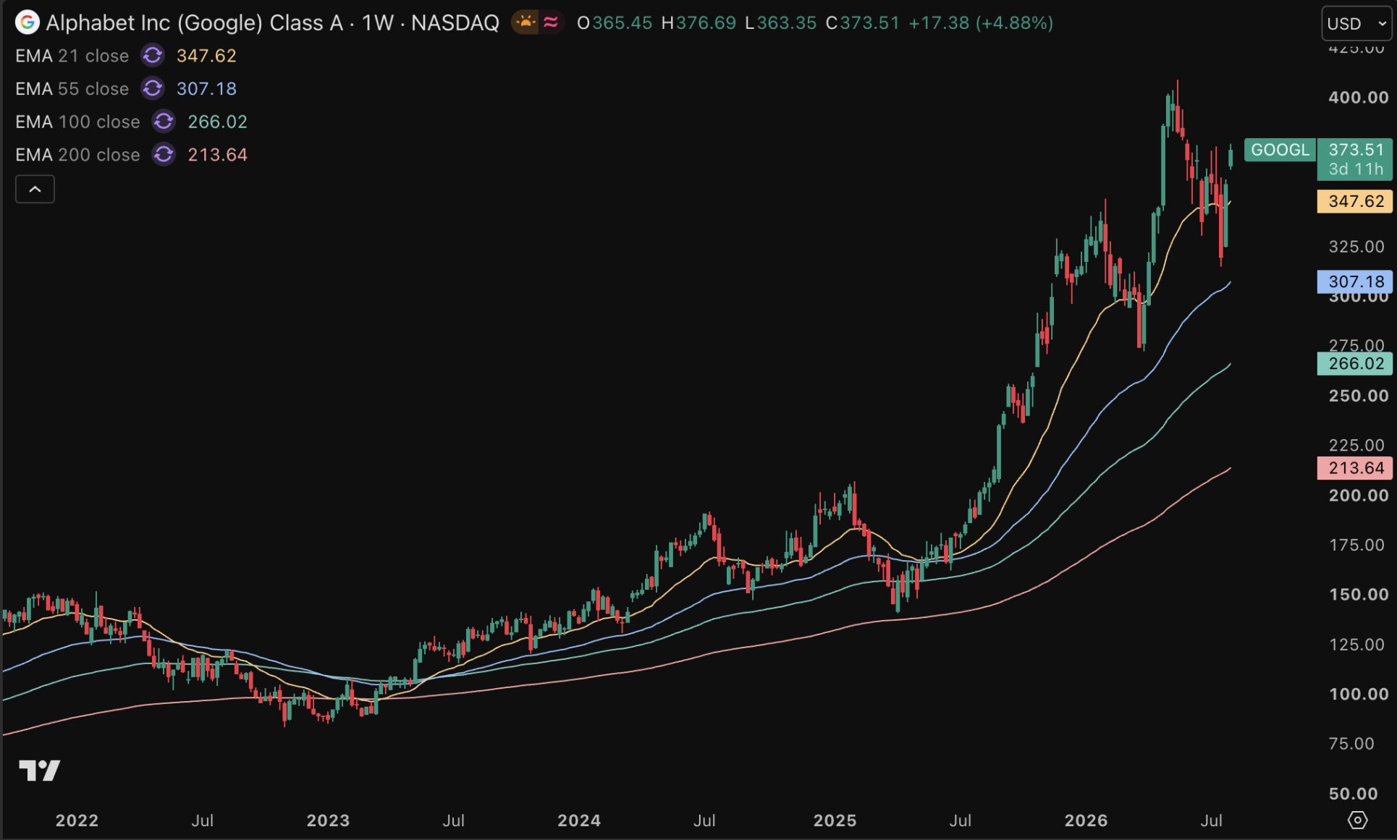Click the 175.00 price axis label
Screen dimensions: 1397x840
1356,545
